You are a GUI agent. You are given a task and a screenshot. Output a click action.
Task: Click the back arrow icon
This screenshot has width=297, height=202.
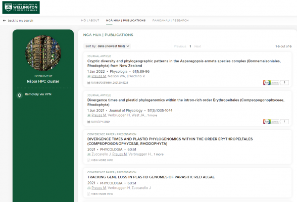[5, 20]
